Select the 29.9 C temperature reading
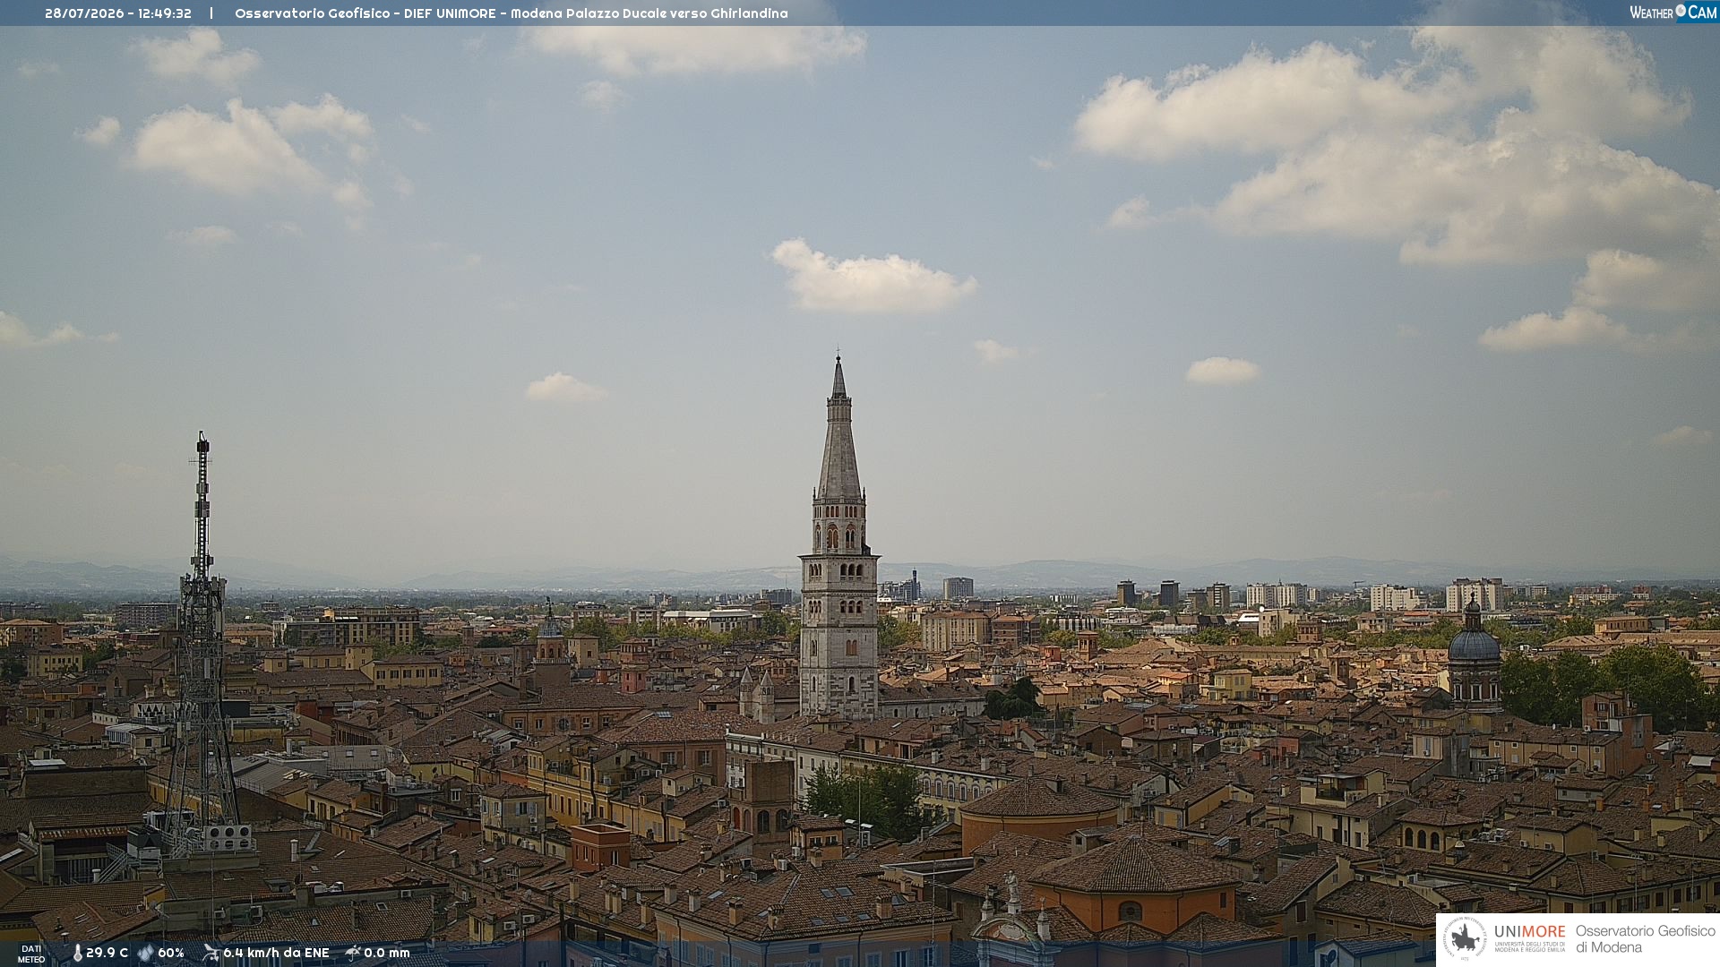The image size is (1720, 967). (107, 954)
